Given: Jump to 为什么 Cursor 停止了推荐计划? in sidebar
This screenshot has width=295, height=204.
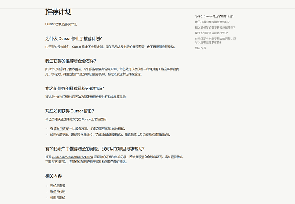Looking at the screenshot, I should [214, 17].
